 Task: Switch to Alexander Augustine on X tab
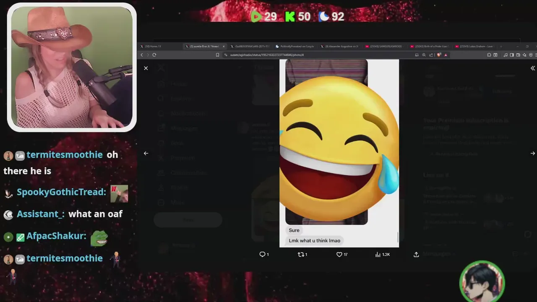pos(340,47)
